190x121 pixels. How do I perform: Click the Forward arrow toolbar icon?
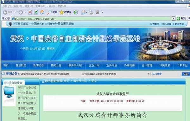click(x=21, y=12)
